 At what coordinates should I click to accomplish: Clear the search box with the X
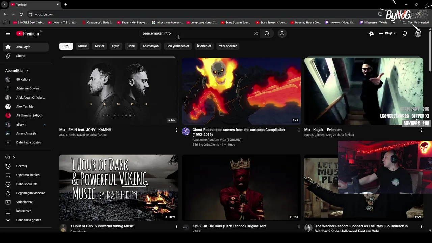256,33
